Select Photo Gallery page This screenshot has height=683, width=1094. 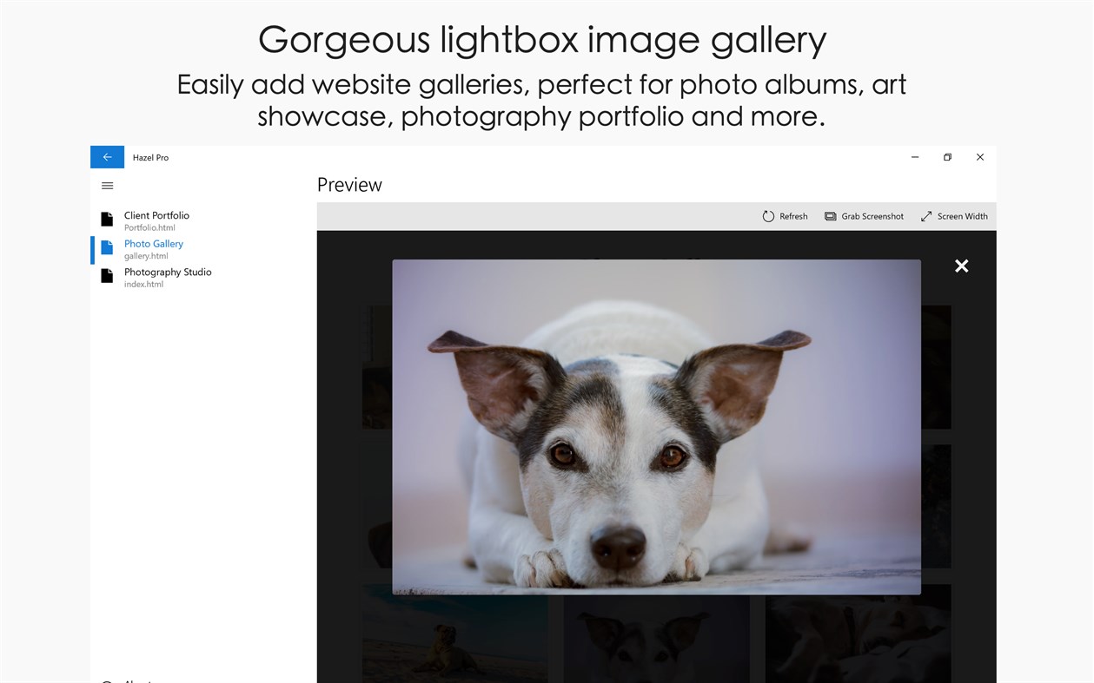coord(203,249)
